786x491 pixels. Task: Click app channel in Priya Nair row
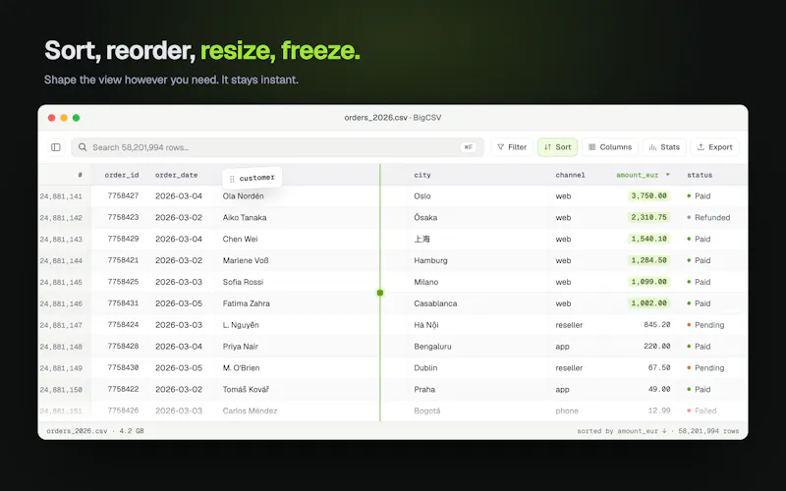pyautogui.click(x=562, y=347)
